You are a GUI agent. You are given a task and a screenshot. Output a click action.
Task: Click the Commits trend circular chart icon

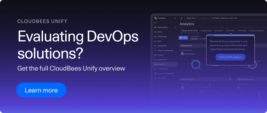click(230, 79)
